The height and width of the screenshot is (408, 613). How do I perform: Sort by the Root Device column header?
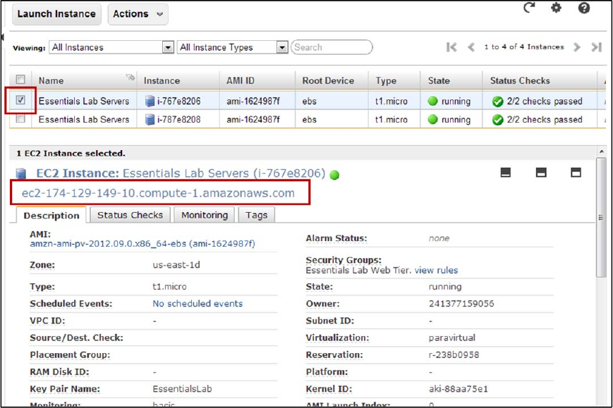point(332,80)
